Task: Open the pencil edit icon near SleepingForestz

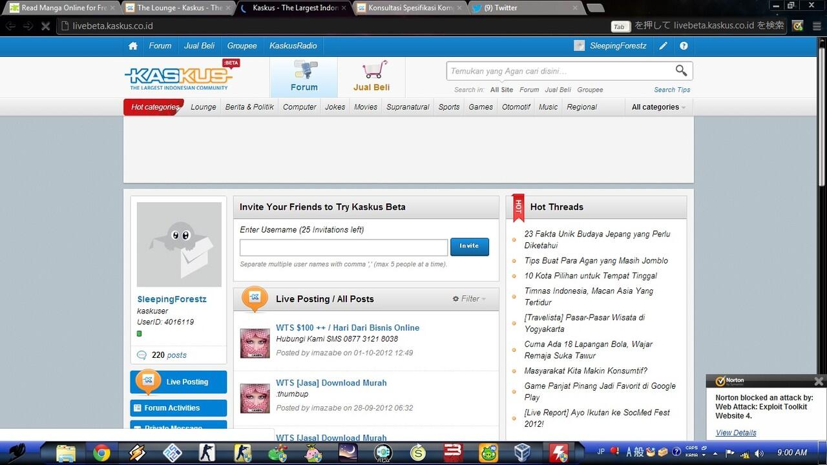Action: click(x=662, y=45)
